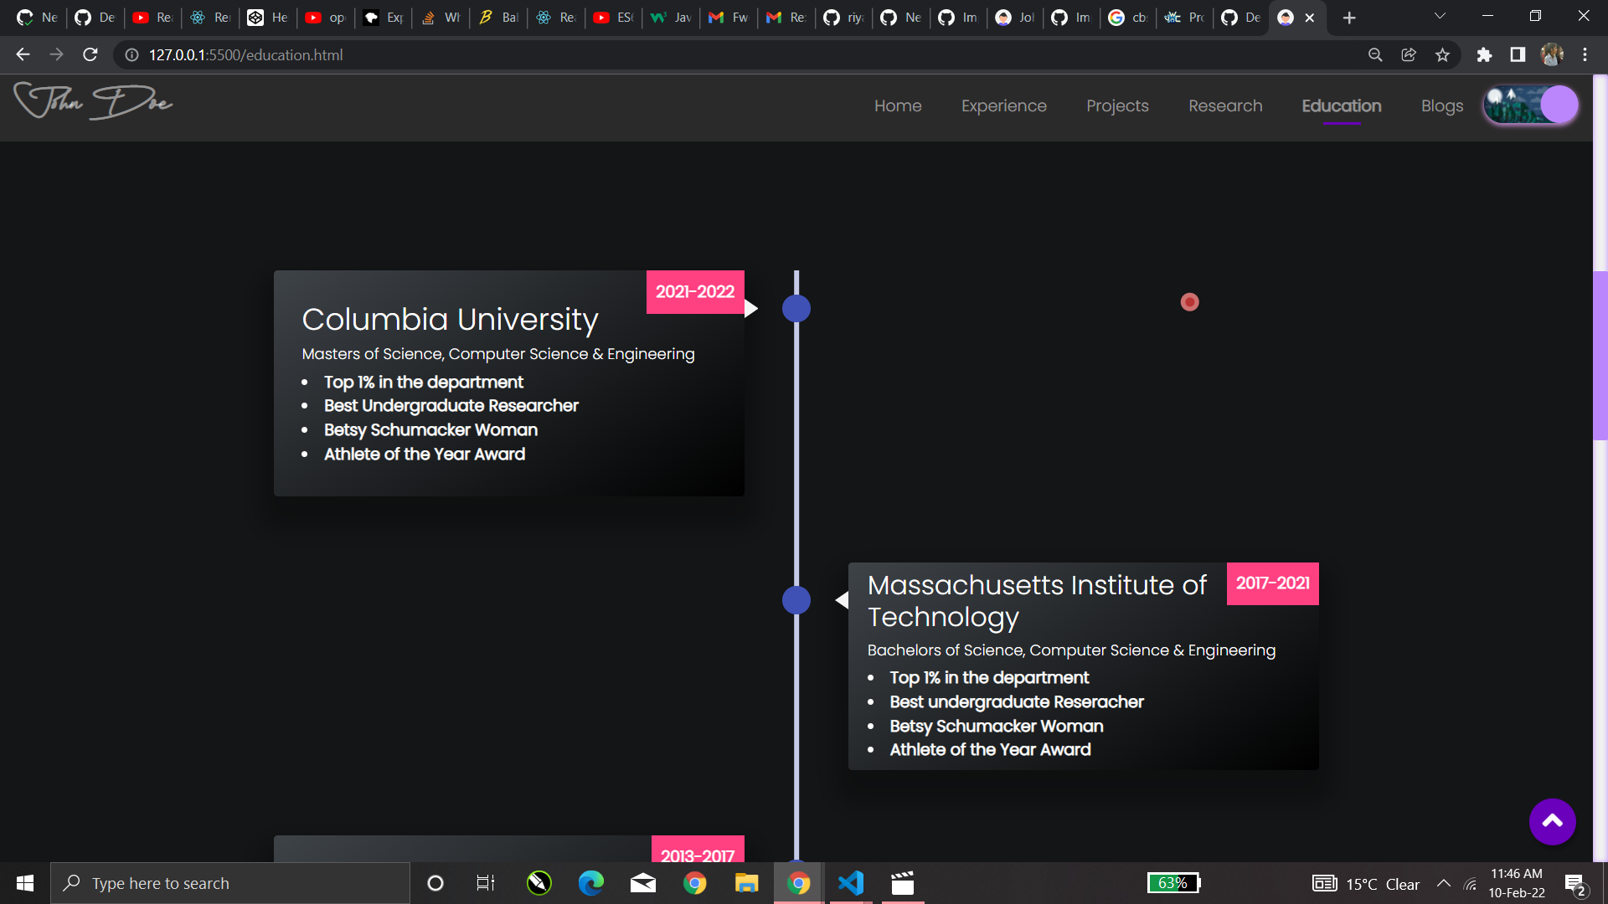Open Microsoft Edge from taskbar
Screen dimensions: 1608x904
pos(591,883)
